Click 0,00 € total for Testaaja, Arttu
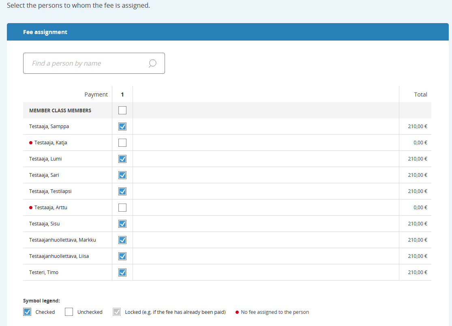Viewport: 452px width, 326px height. [x=420, y=207]
